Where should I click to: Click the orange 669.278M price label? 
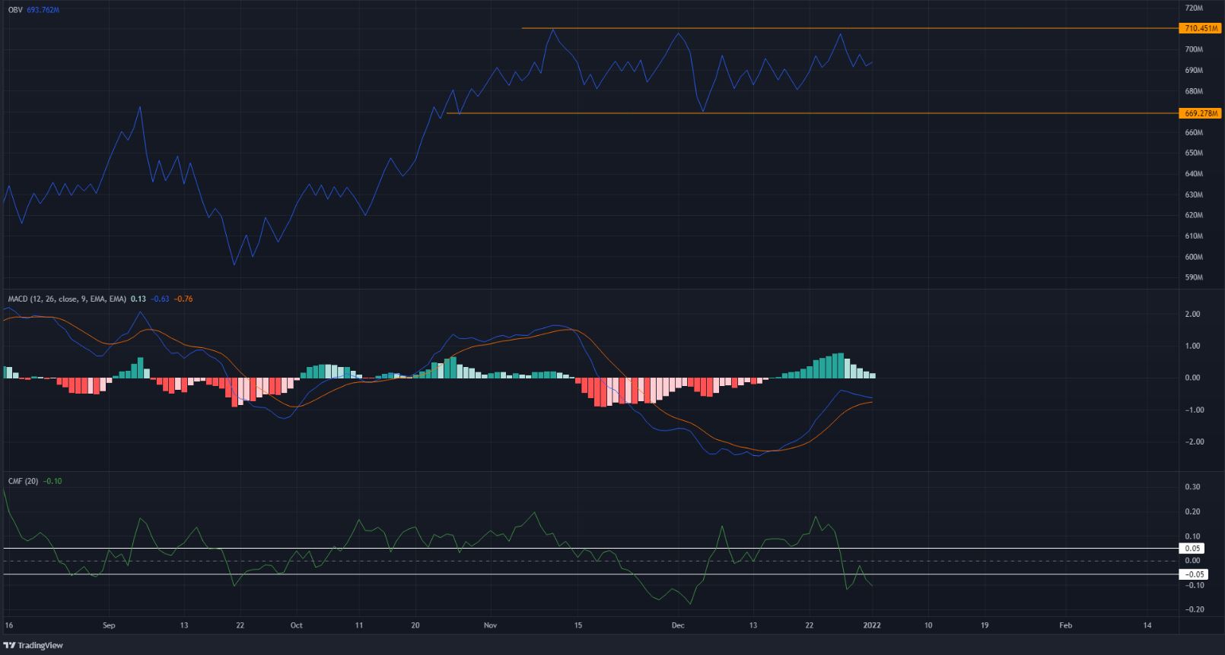pyautogui.click(x=1199, y=113)
